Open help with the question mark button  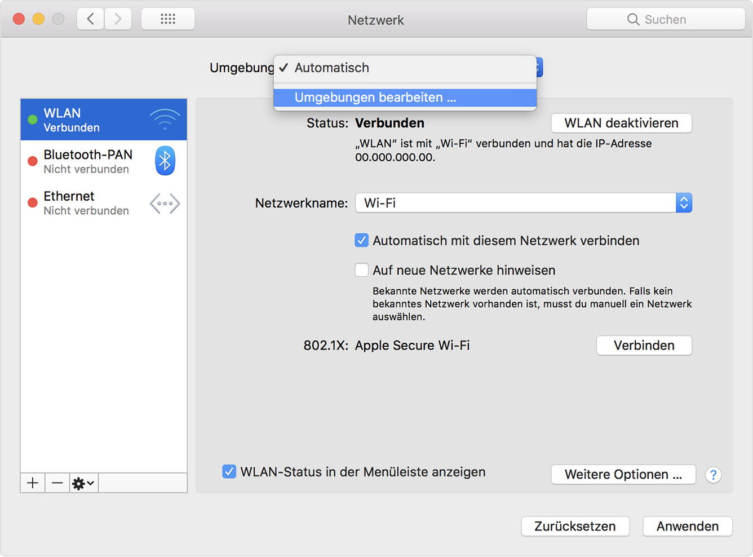pyautogui.click(x=713, y=475)
